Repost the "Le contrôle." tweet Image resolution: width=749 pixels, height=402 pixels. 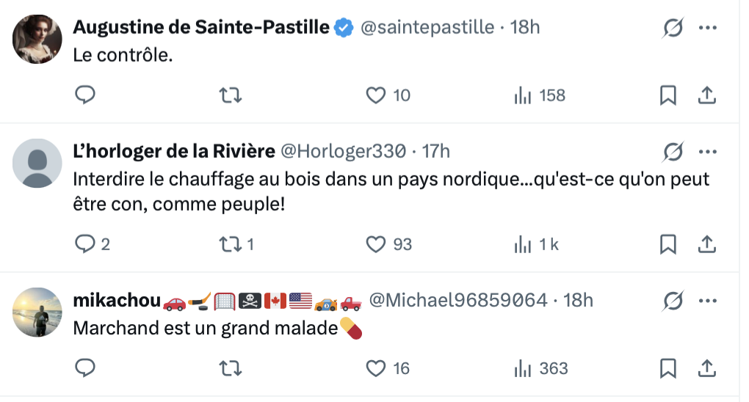coord(231,95)
